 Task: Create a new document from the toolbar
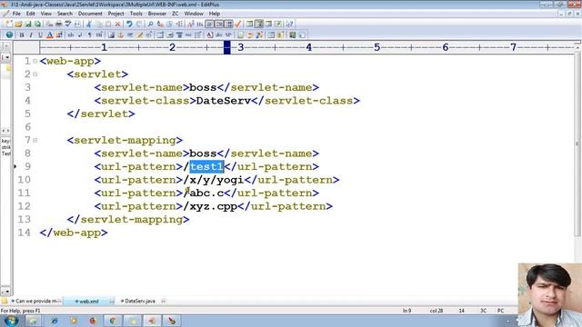9,24
